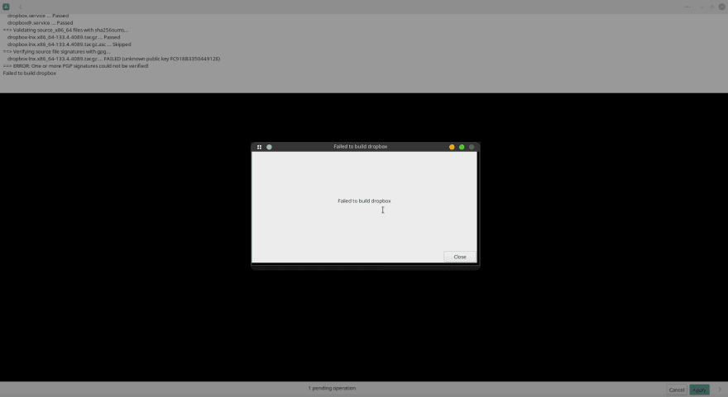Viewport: 728px width, 397px height.
Task: Close the main package manager window
Action: (722, 7)
